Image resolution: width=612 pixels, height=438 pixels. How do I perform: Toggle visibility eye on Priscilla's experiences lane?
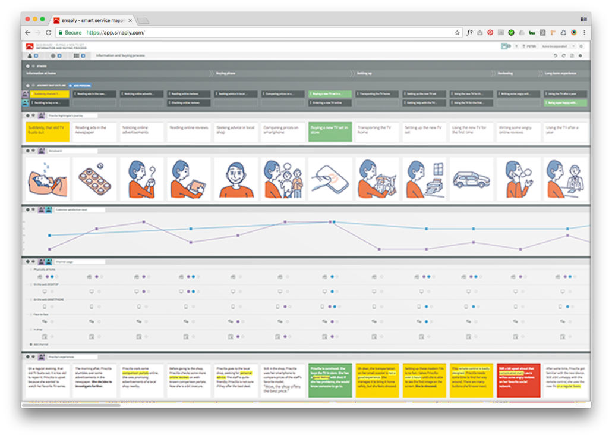pos(33,356)
